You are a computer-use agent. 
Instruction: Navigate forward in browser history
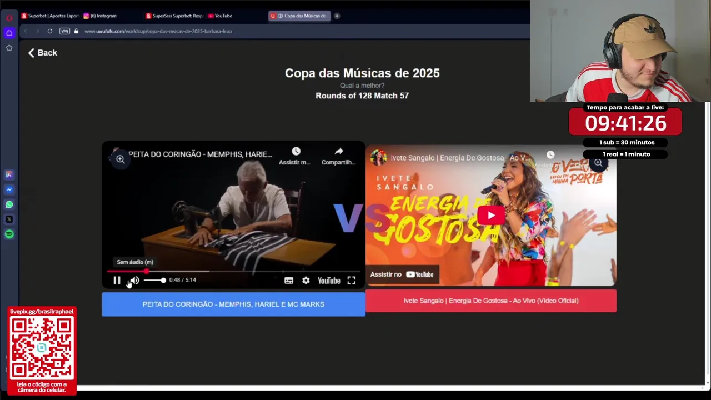click(x=38, y=31)
